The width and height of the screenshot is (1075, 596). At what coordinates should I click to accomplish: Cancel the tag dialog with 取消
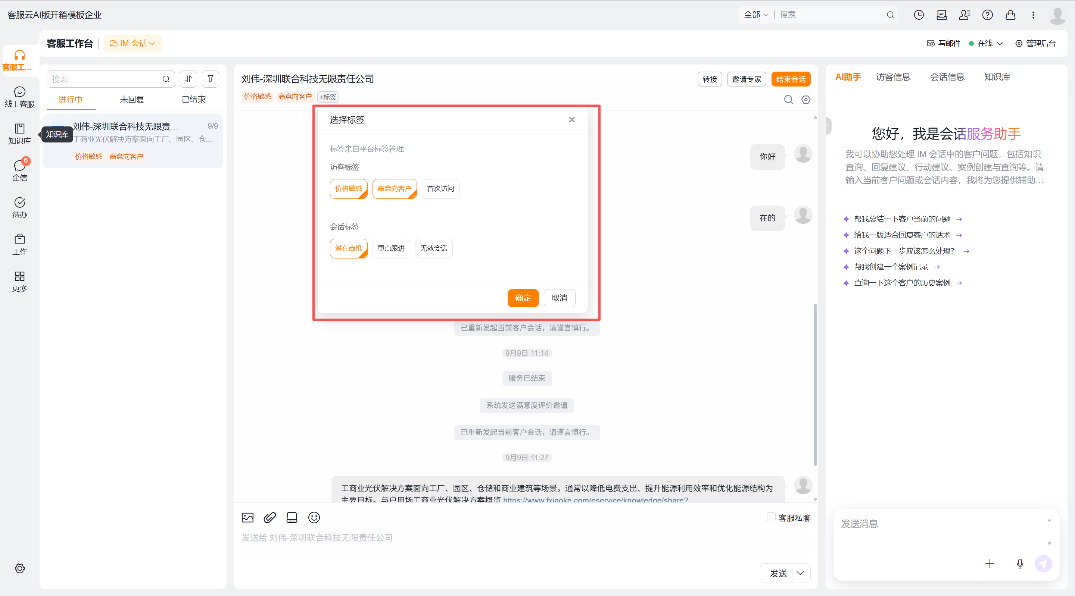(559, 298)
